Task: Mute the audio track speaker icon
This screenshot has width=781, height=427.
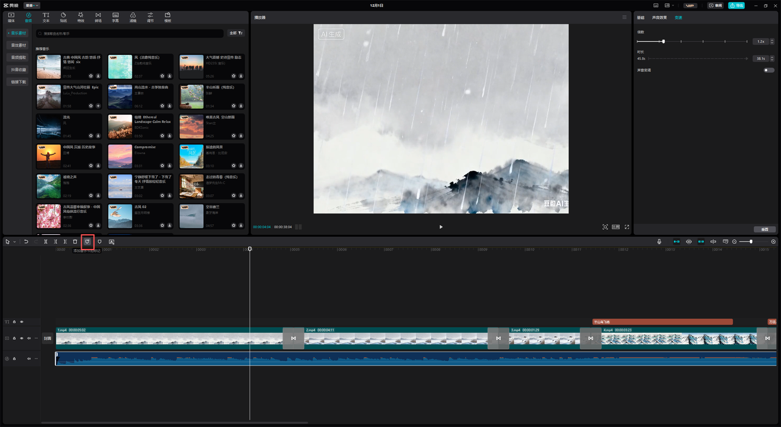Action: pos(28,359)
